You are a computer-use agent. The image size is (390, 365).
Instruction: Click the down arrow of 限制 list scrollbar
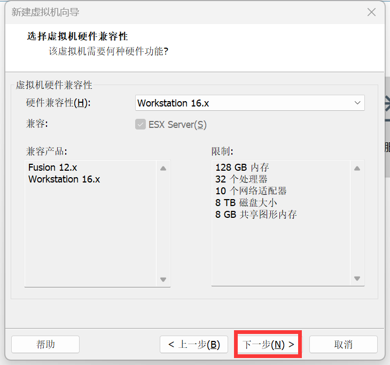point(357,278)
